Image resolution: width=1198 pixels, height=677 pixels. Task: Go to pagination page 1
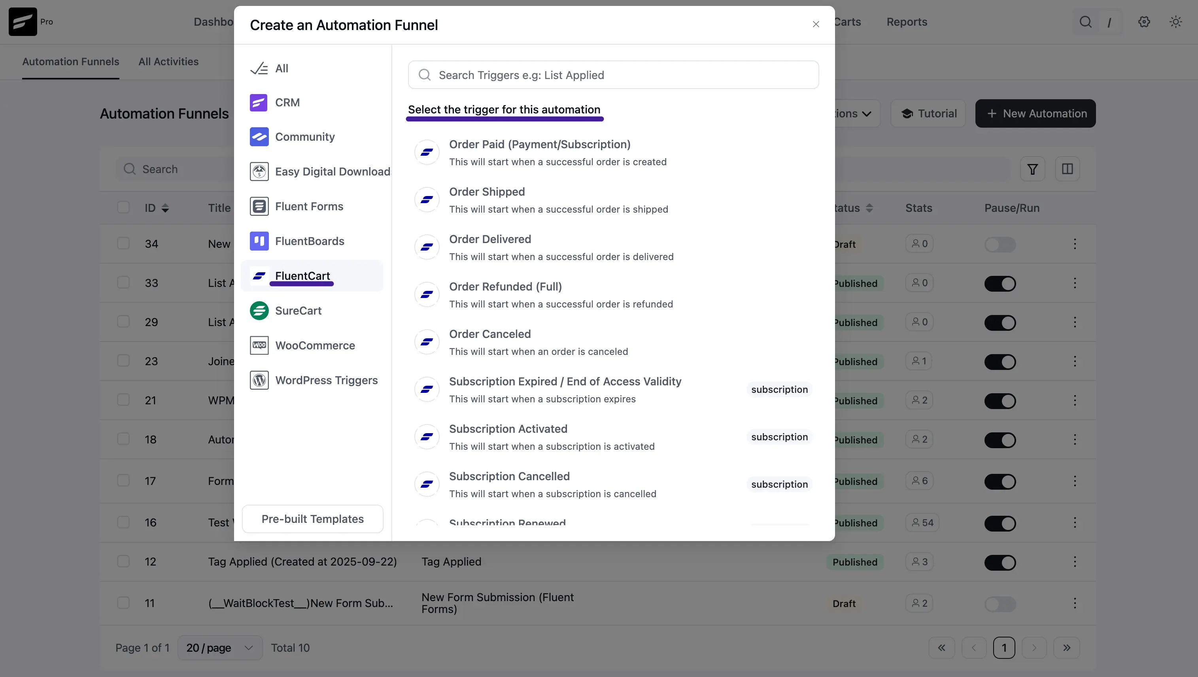1004,648
